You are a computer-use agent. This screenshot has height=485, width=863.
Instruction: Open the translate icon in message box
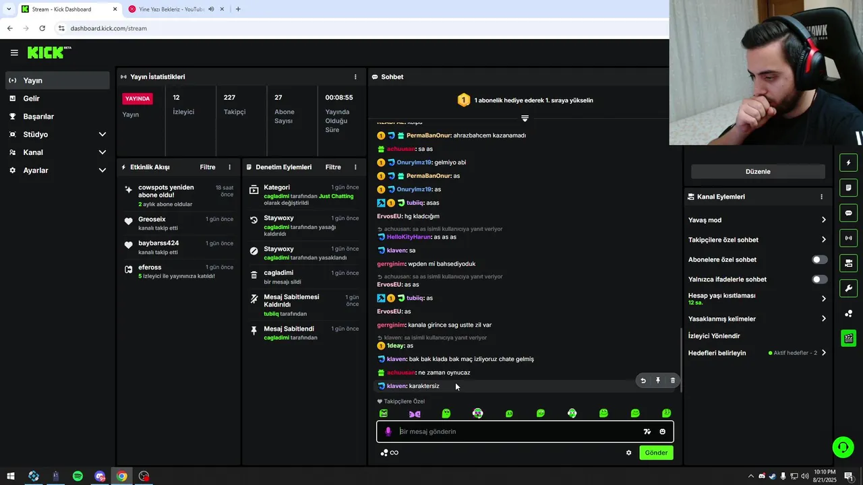click(x=647, y=432)
